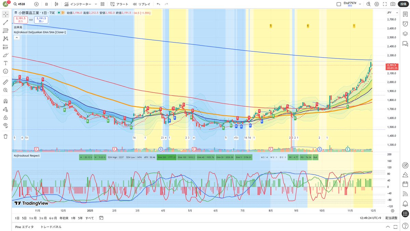The image size is (410, 231).
Task: Open the time zone menu showing UTC+9
Action: (x=370, y=218)
